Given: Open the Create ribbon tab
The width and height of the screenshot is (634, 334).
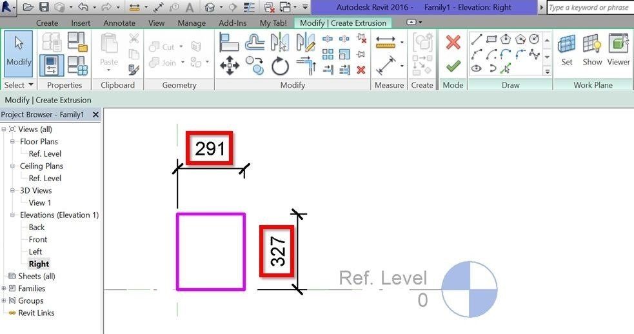Looking at the screenshot, I should [47, 23].
